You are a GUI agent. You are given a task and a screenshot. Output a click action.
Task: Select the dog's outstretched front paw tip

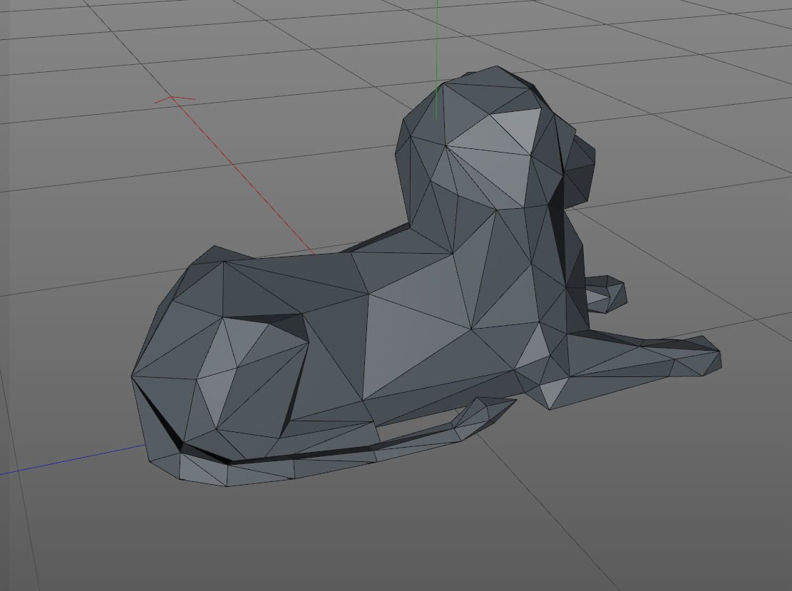pyautogui.click(x=699, y=356)
